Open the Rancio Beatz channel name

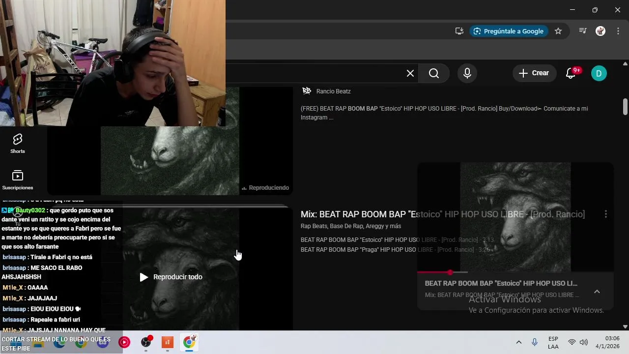click(334, 91)
